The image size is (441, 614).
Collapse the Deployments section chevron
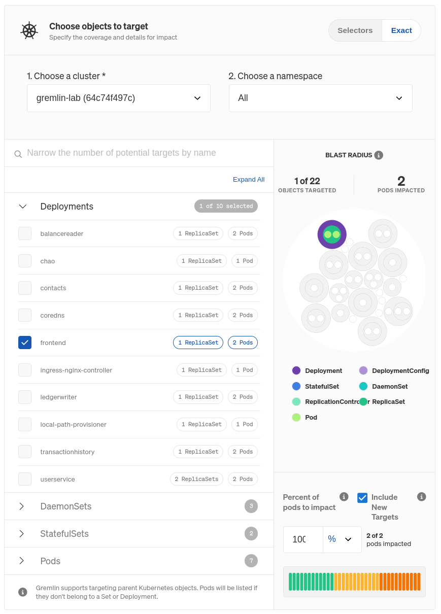(23, 207)
